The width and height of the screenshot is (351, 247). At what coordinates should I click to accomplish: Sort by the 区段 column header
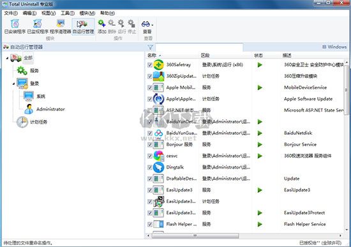coord(205,56)
